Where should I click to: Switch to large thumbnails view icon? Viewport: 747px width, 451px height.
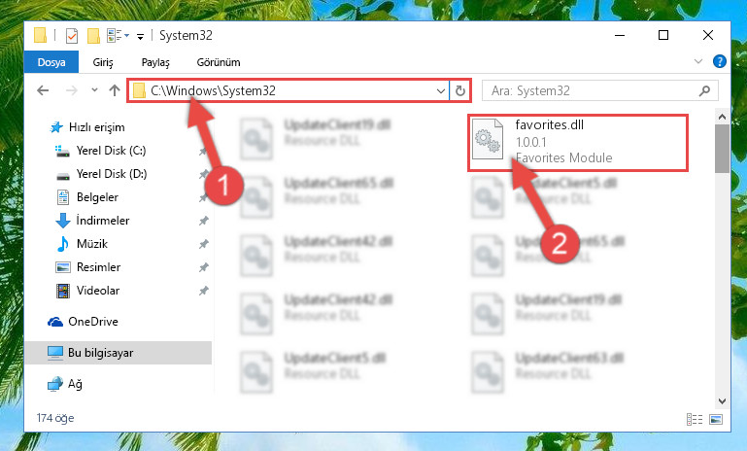coord(716,419)
